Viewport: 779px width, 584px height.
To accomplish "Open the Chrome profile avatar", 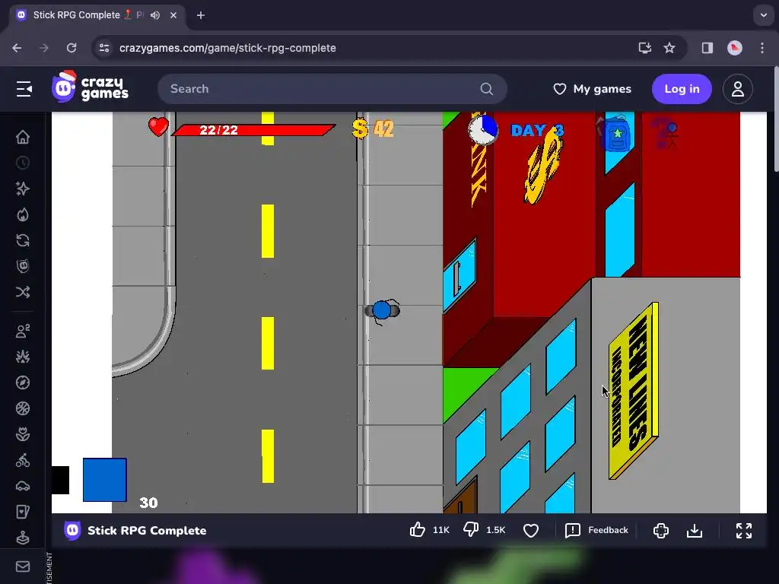I will point(735,48).
